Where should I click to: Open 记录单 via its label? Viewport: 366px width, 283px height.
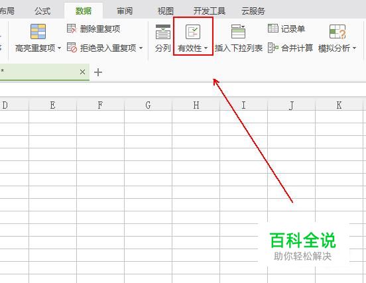click(293, 29)
